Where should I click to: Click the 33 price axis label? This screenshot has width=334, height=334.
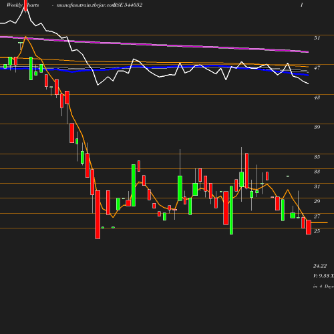(317, 172)
